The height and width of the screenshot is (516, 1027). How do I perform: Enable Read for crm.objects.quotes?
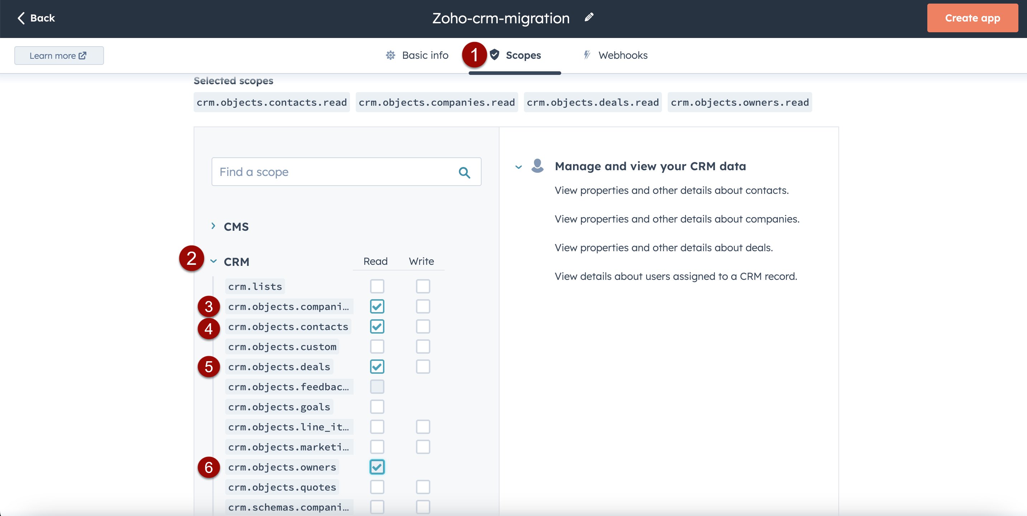pyautogui.click(x=377, y=487)
